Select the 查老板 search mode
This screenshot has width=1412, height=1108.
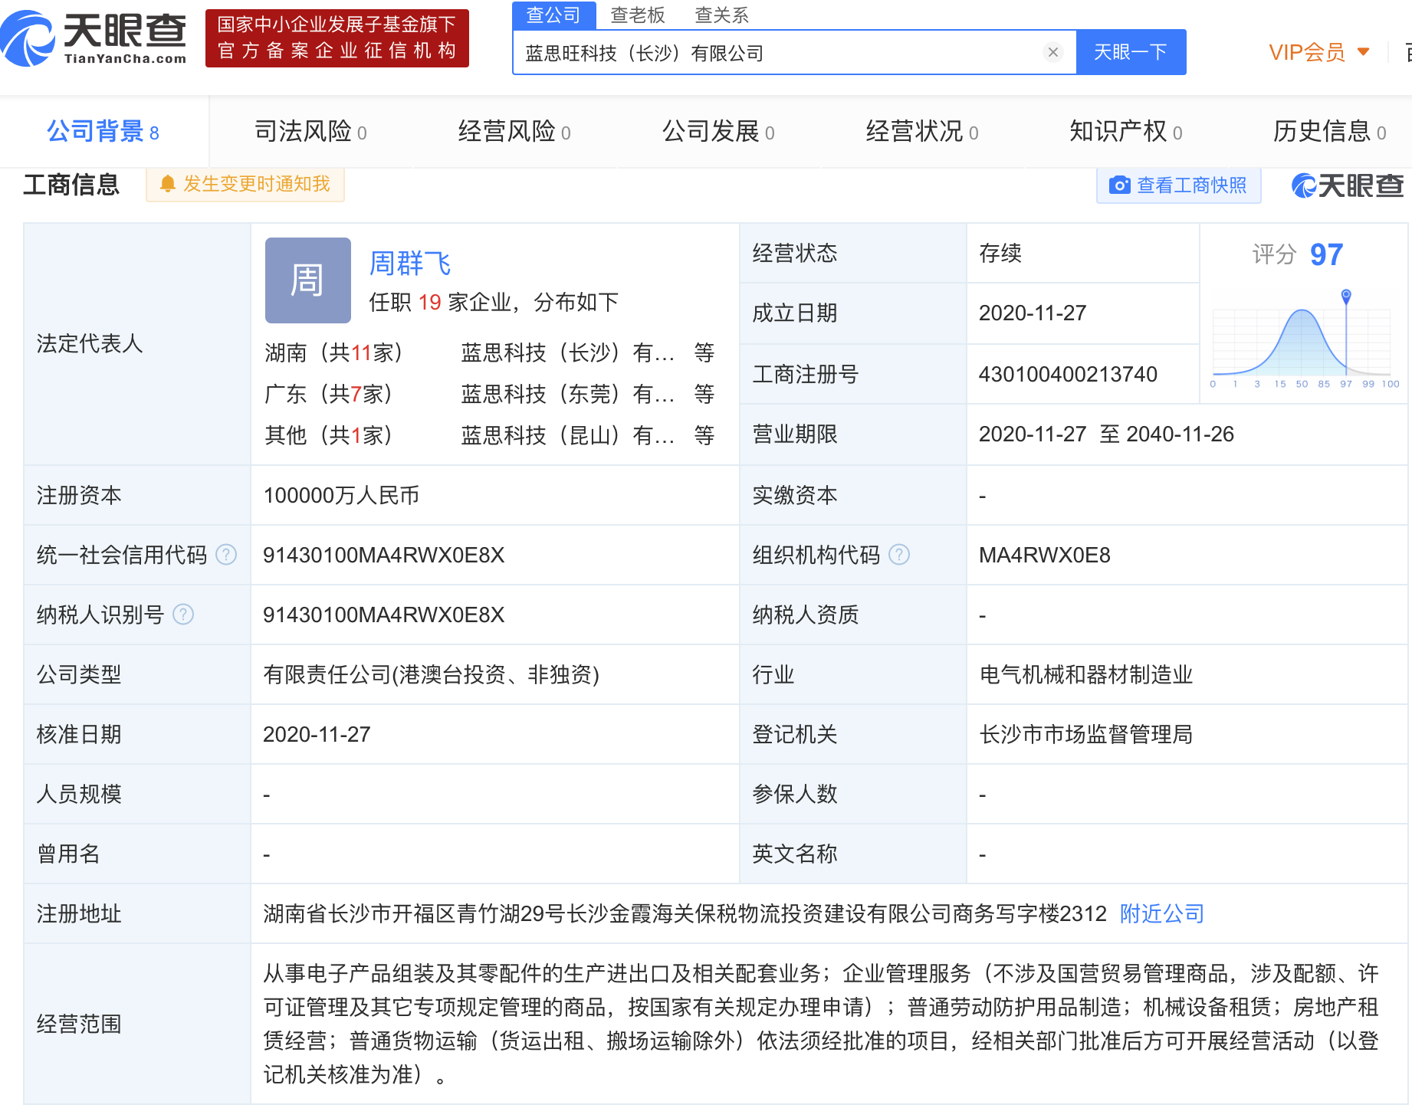(x=637, y=15)
